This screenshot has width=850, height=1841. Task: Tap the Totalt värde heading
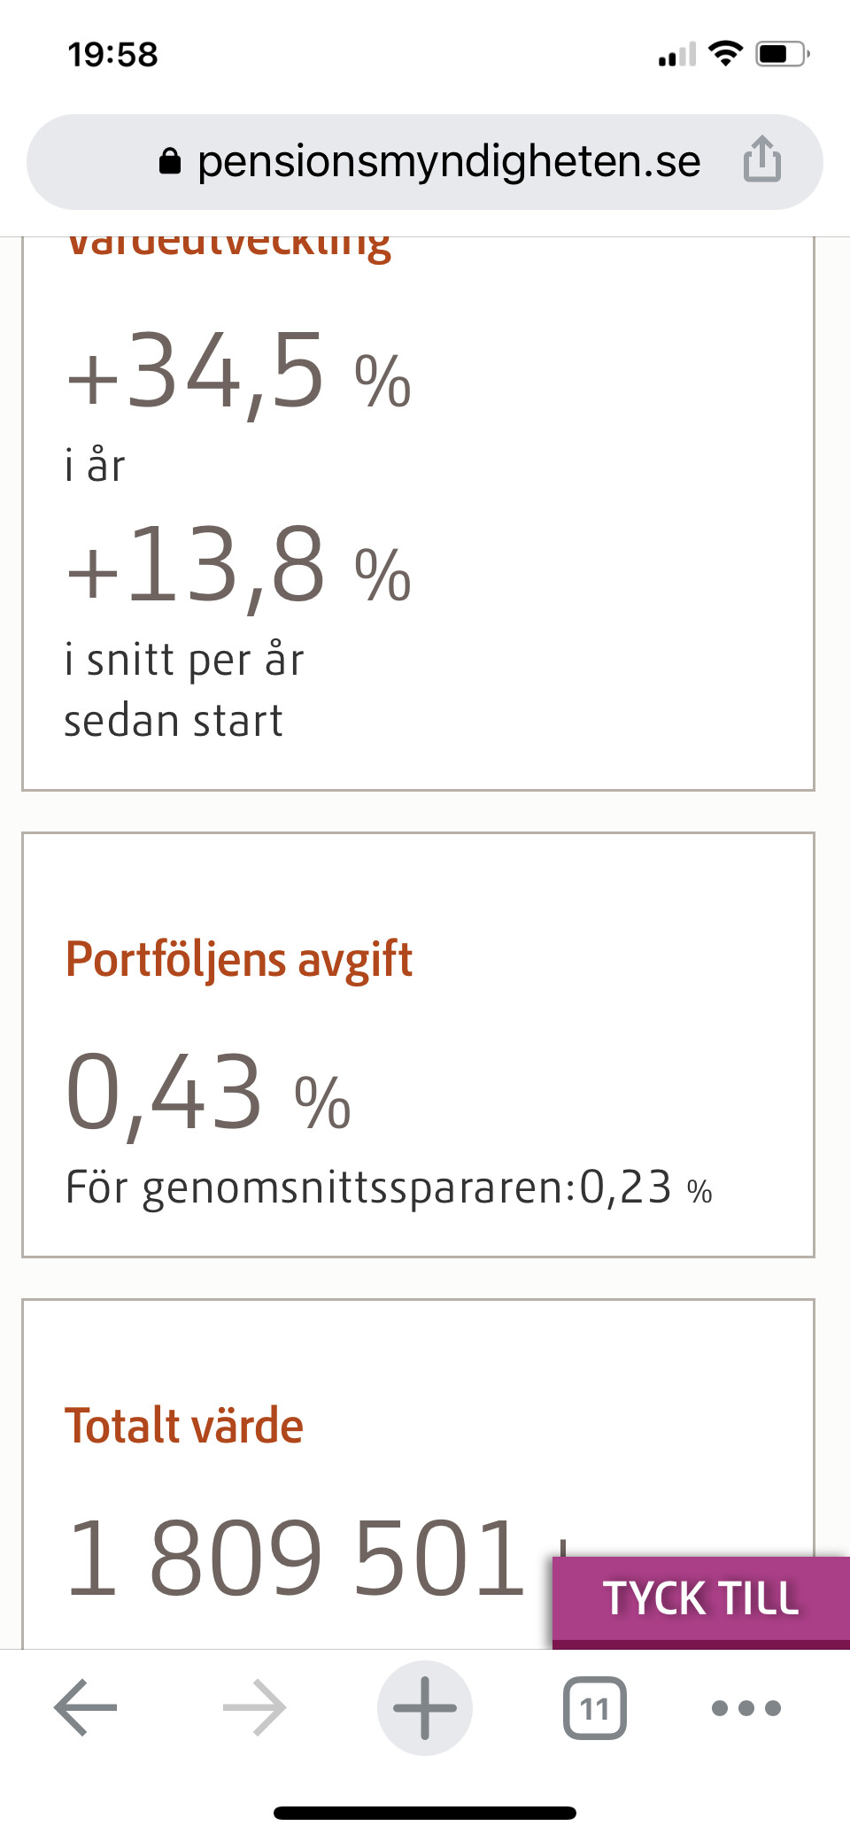tap(184, 1426)
